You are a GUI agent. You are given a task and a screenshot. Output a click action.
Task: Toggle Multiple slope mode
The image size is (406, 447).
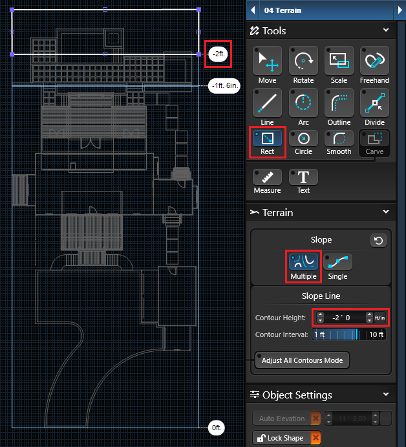(303, 267)
